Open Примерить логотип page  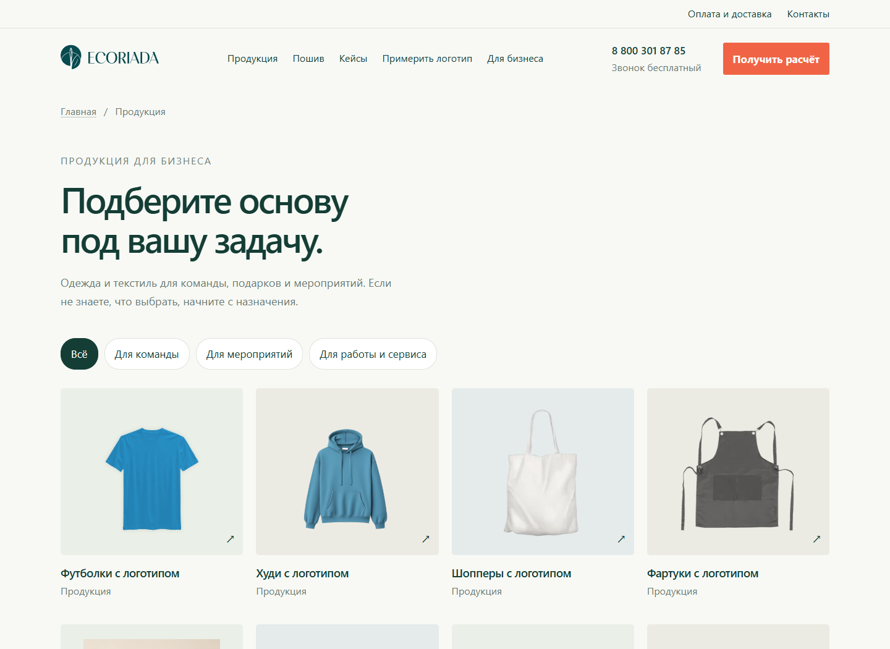coord(427,59)
